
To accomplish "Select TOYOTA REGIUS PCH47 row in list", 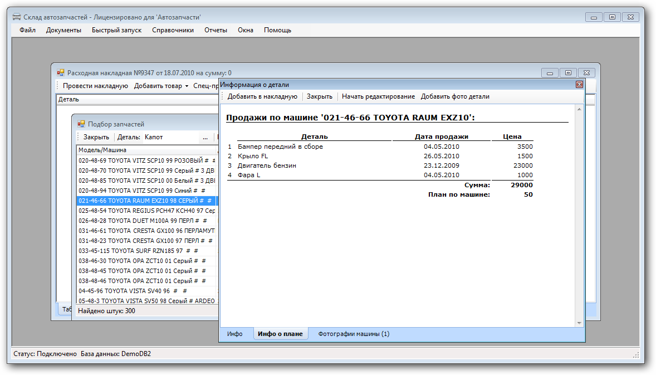I will pyautogui.click(x=146, y=211).
